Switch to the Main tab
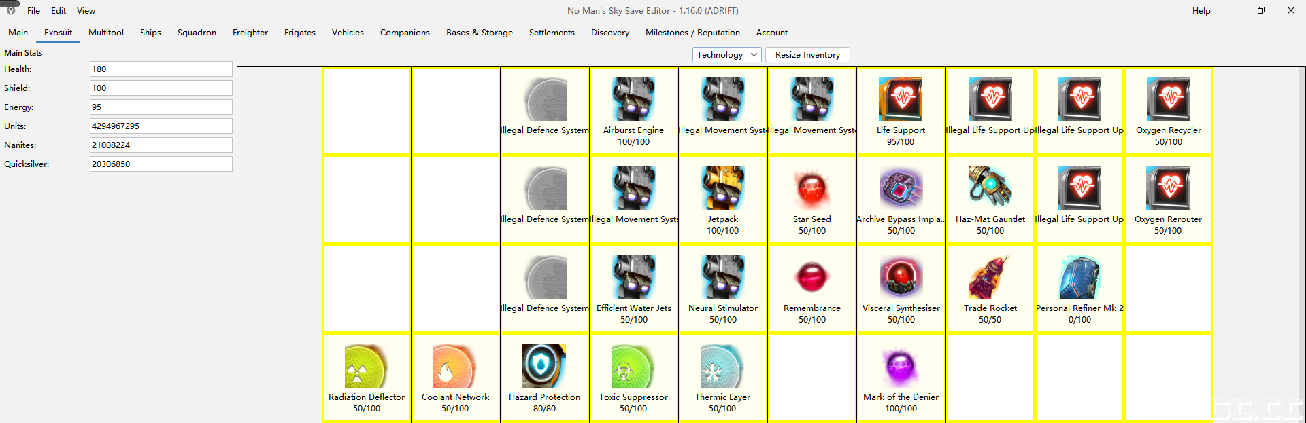The height and width of the screenshot is (423, 1306). point(18,33)
